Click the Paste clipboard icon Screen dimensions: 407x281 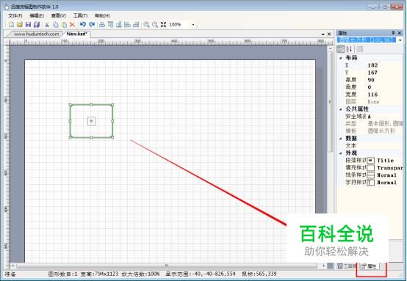pos(64,25)
